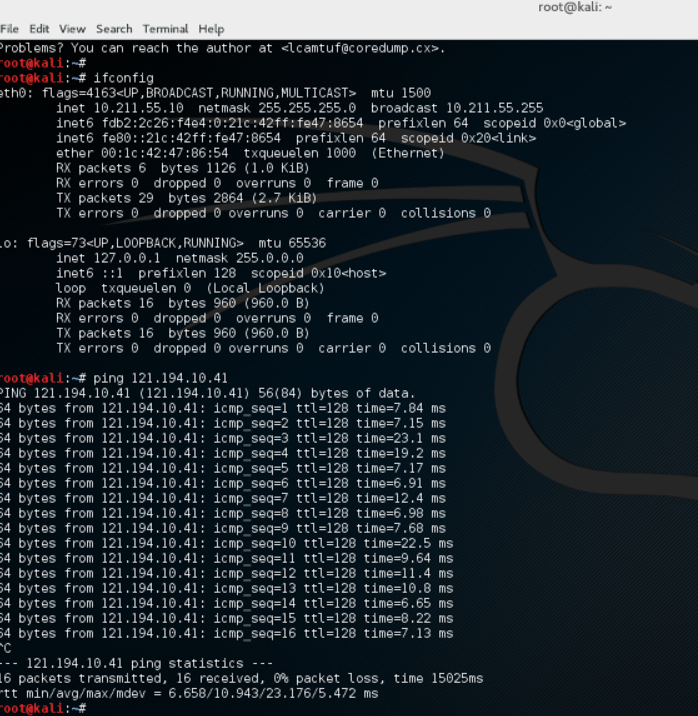Viewport: 698px width, 716px height.
Task: Click broadcast address 10.211.55.255
Action: [x=494, y=108]
